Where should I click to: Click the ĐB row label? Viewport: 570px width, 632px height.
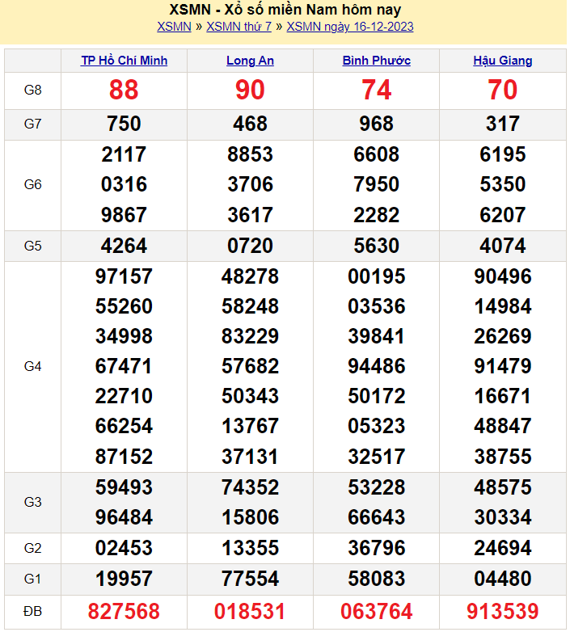[32, 611]
